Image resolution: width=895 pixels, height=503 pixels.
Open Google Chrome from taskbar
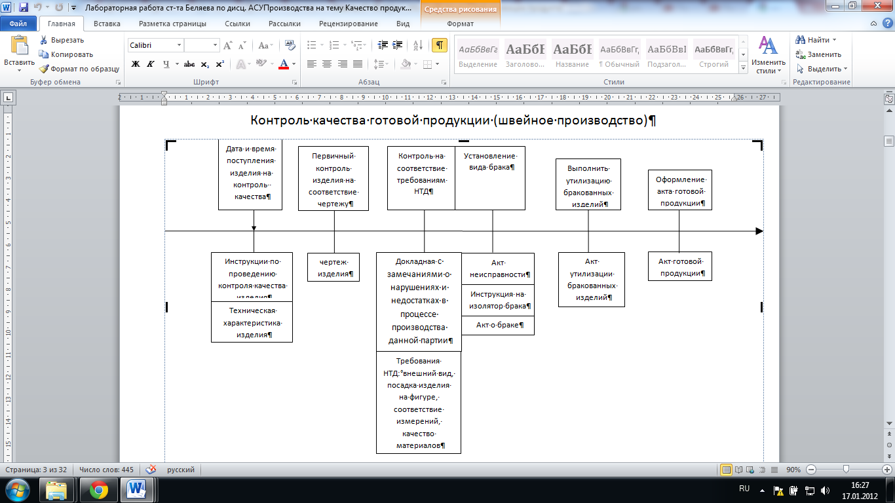[x=99, y=490]
